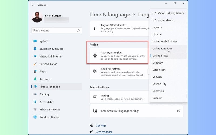Click the Give feedback link
The width and height of the screenshot is (216, 135).
(x=104, y=132)
